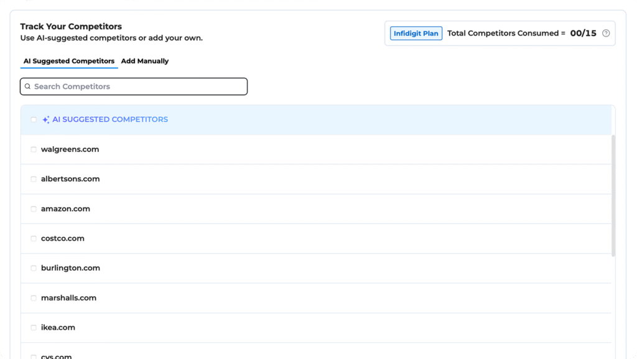Enable the costco.com checkbox
Screen dimensions: 637x359
tap(34, 238)
